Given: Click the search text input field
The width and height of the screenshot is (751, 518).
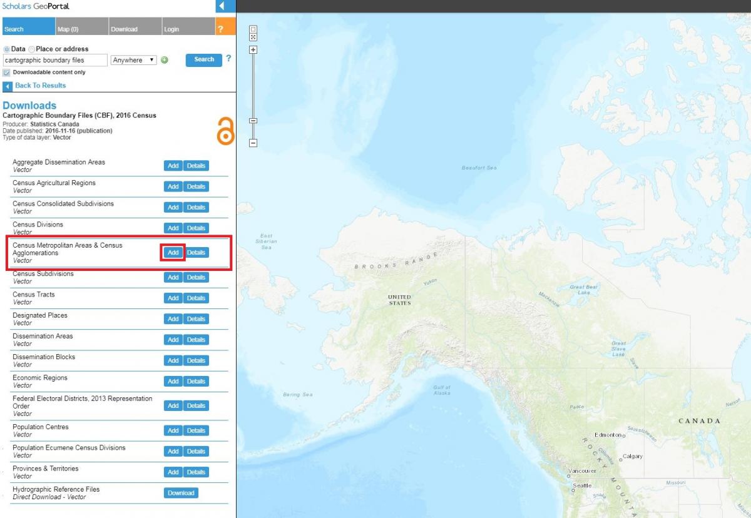Looking at the screenshot, I should pyautogui.click(x=55, y=60).
